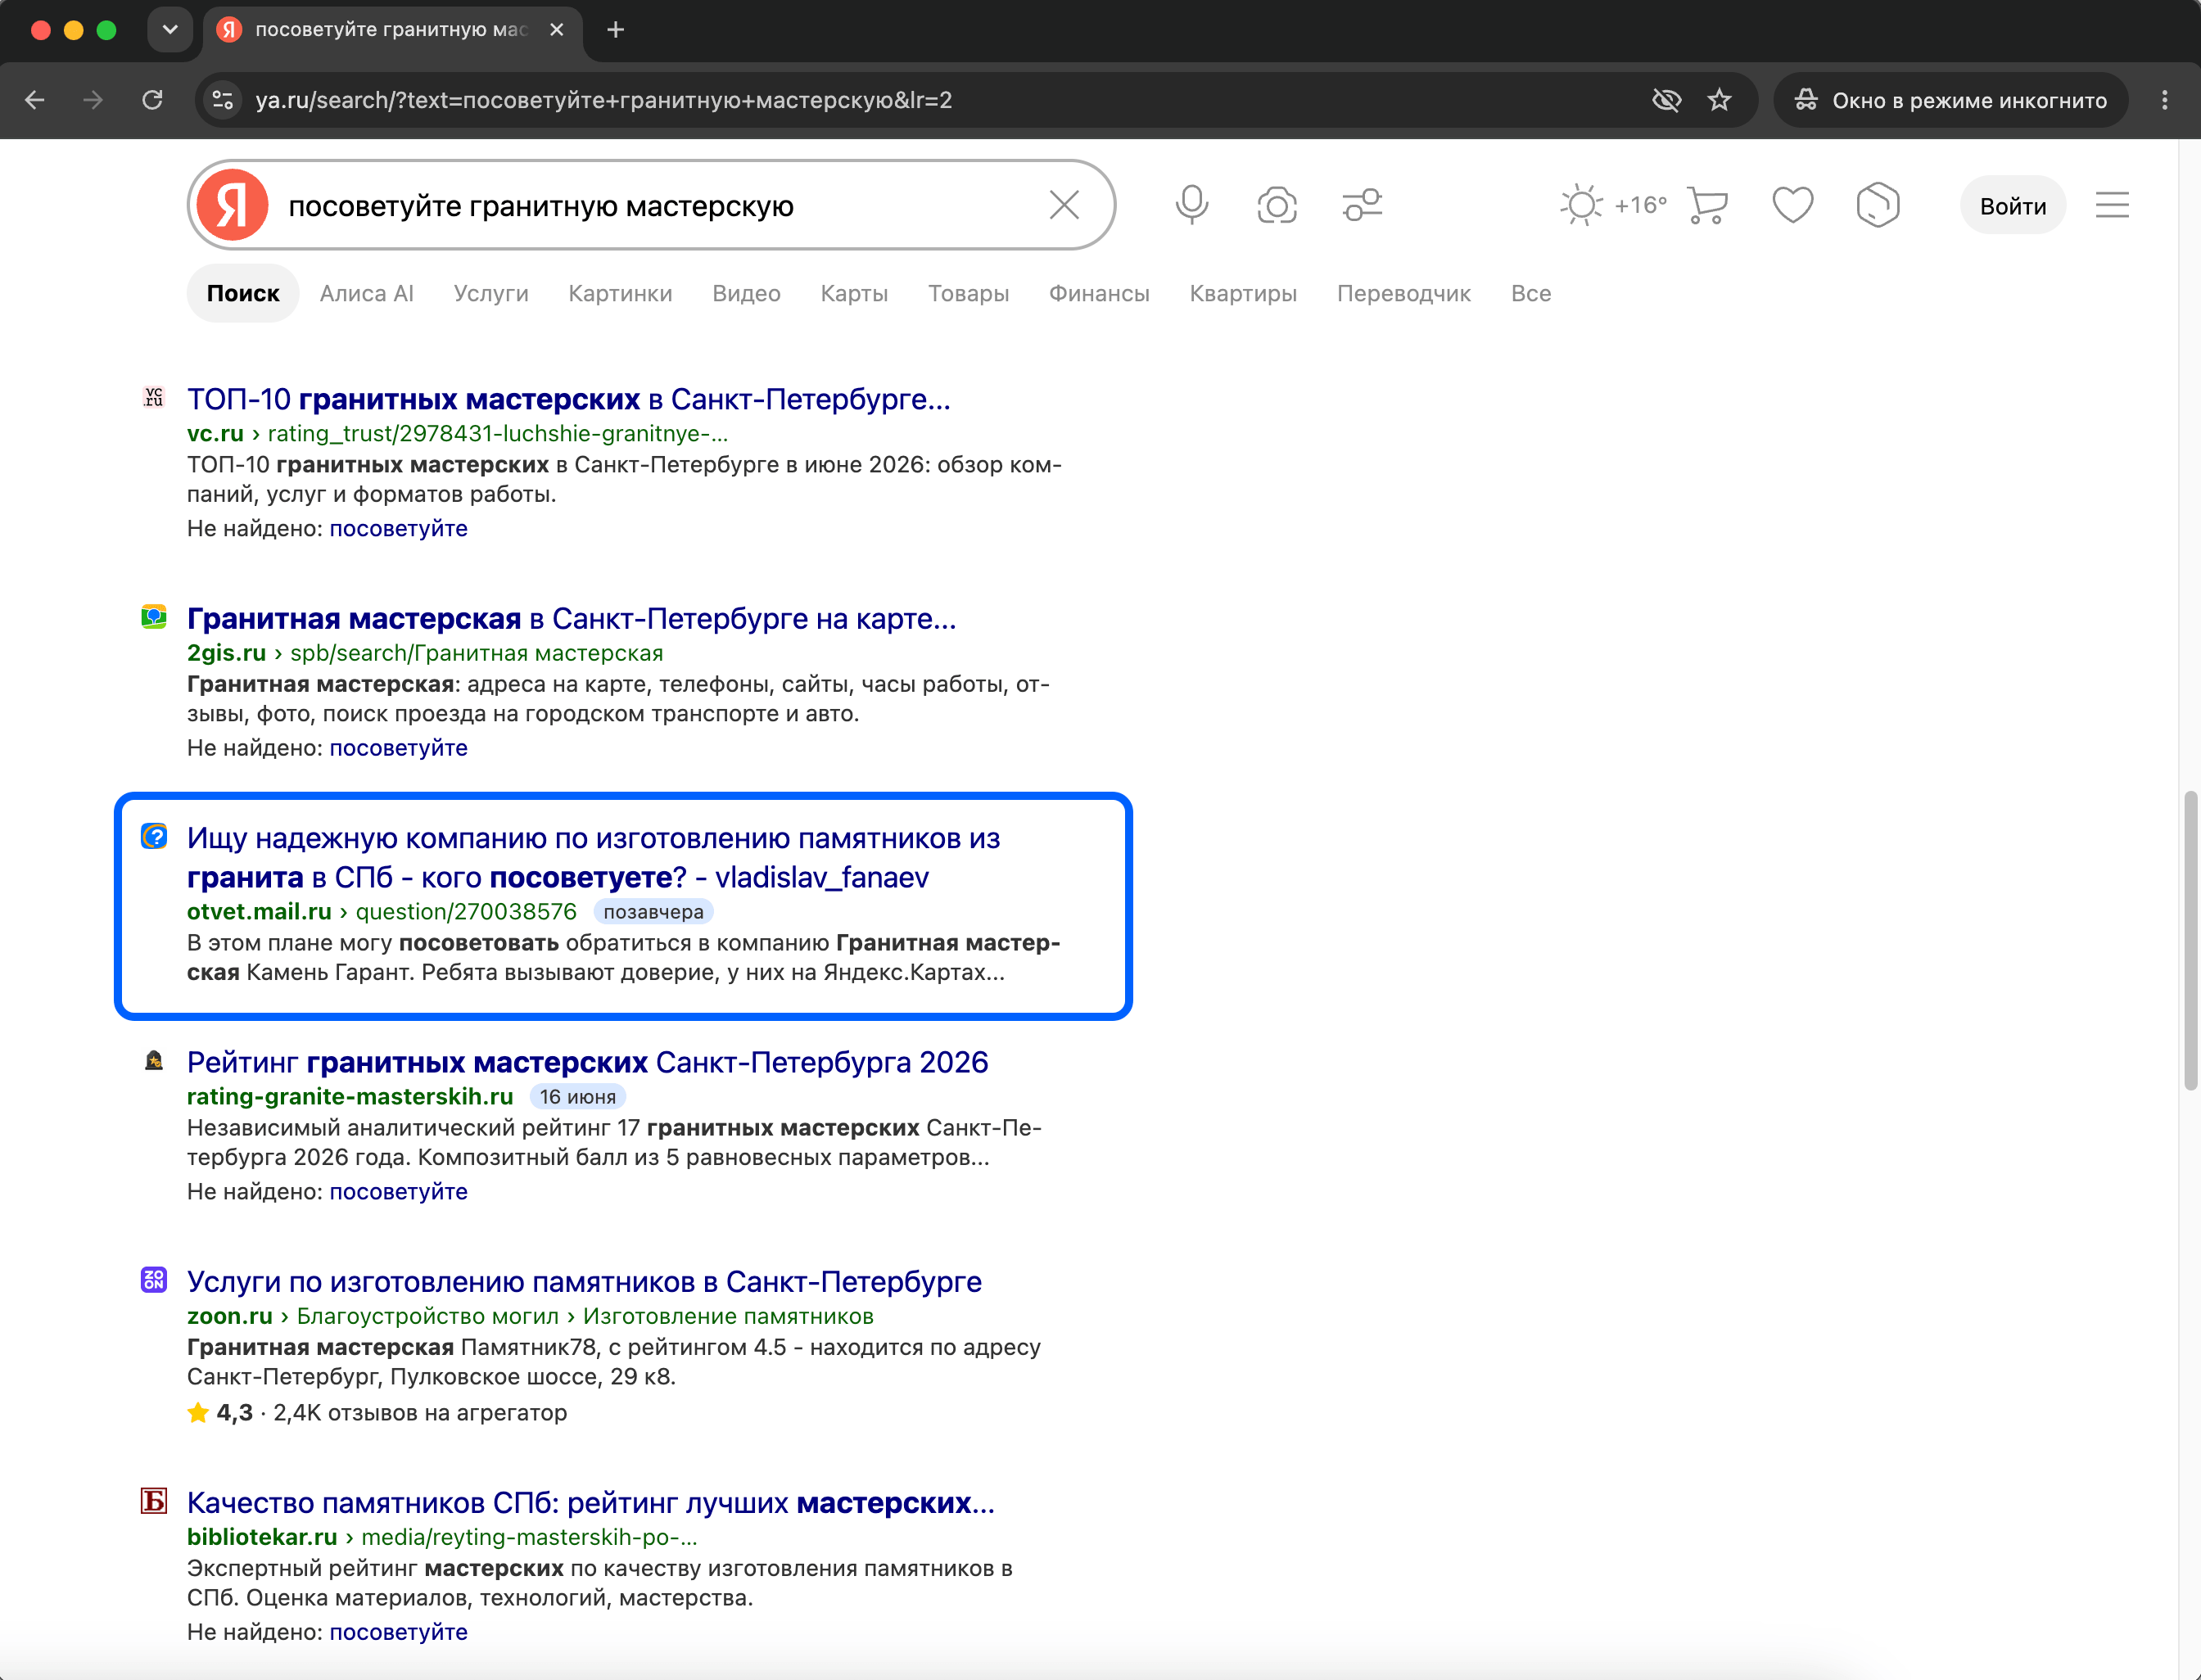Open Chrome three-dot menu
The height and width of the screenshot is (1680, 2201).
pos(2164,100)
